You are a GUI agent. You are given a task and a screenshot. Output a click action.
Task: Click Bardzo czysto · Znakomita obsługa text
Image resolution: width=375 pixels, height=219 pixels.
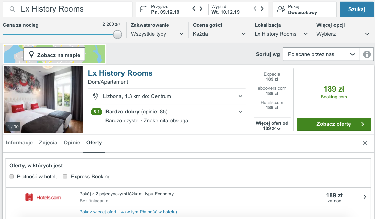point(147,121)
